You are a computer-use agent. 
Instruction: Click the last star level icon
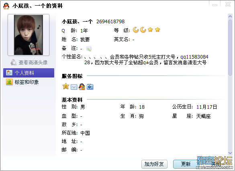pos(157,30)
